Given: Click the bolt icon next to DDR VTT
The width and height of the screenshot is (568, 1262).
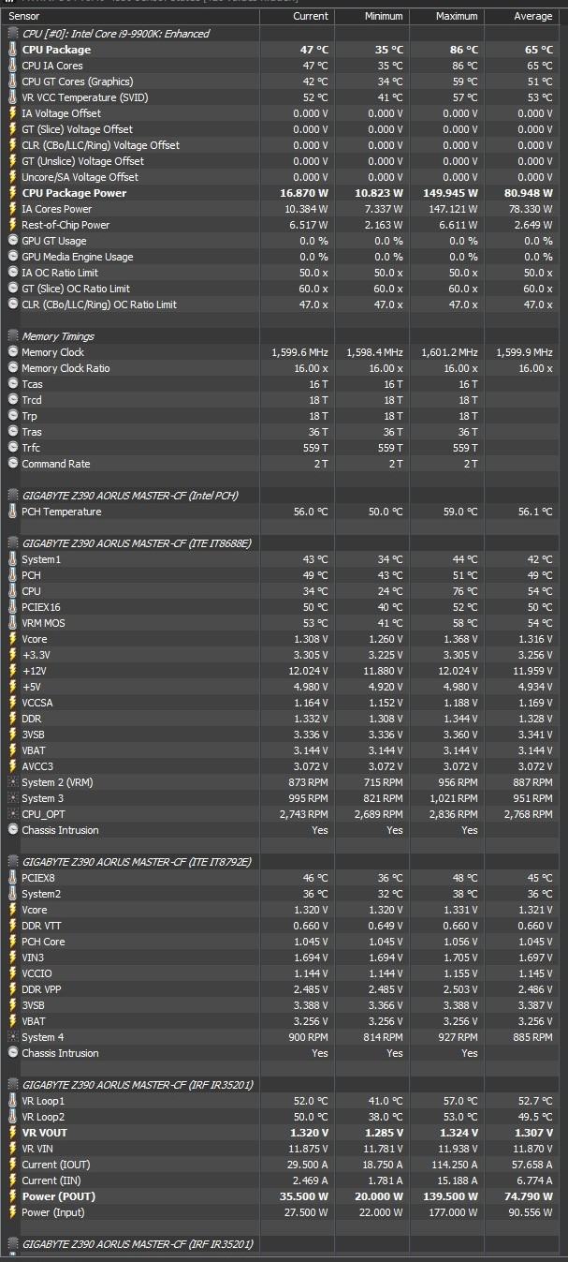Looking at the screenshot, I should click(x=12, y=926).
